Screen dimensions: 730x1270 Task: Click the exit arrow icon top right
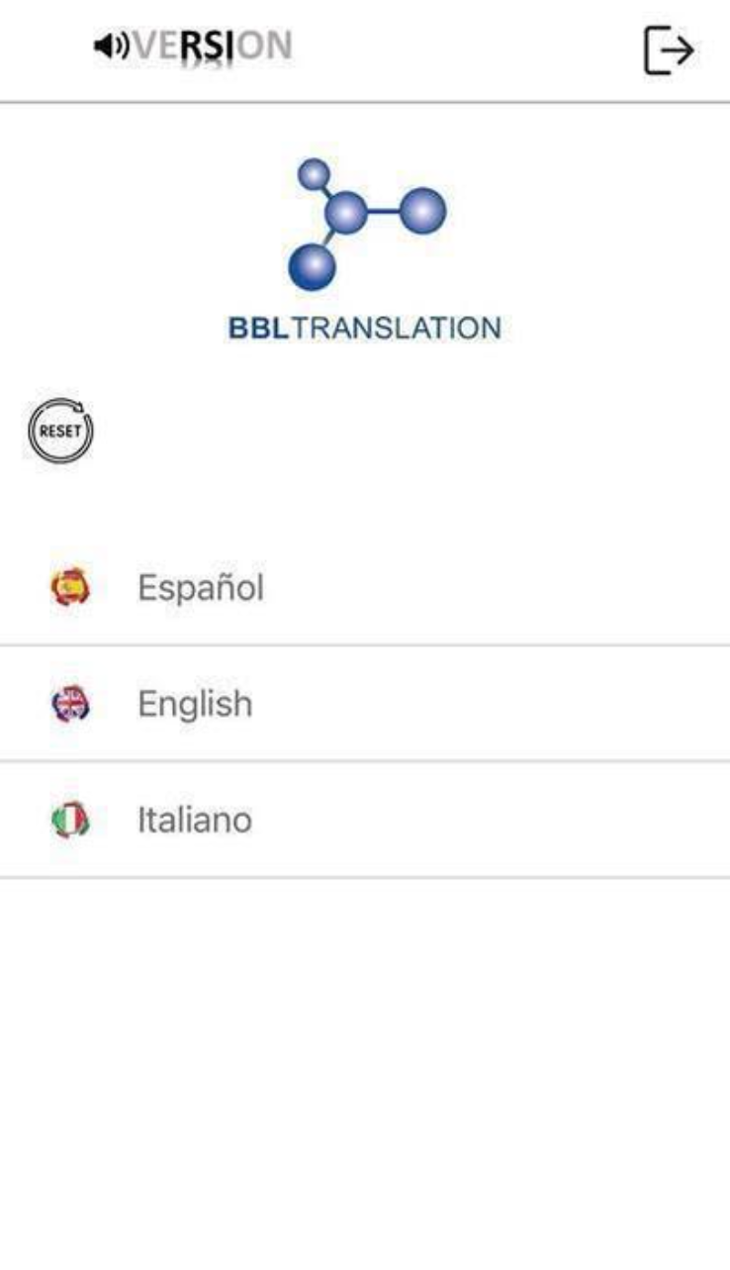[669, 50]
